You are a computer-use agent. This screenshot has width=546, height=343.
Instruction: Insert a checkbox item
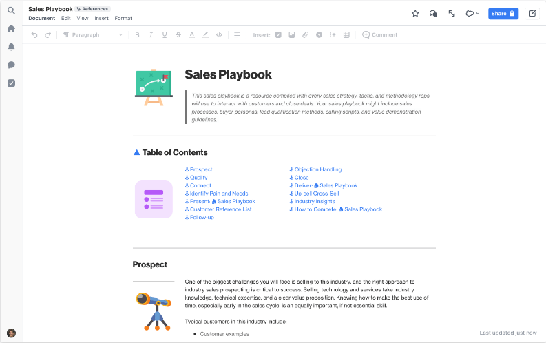click(x=278, y=35)
